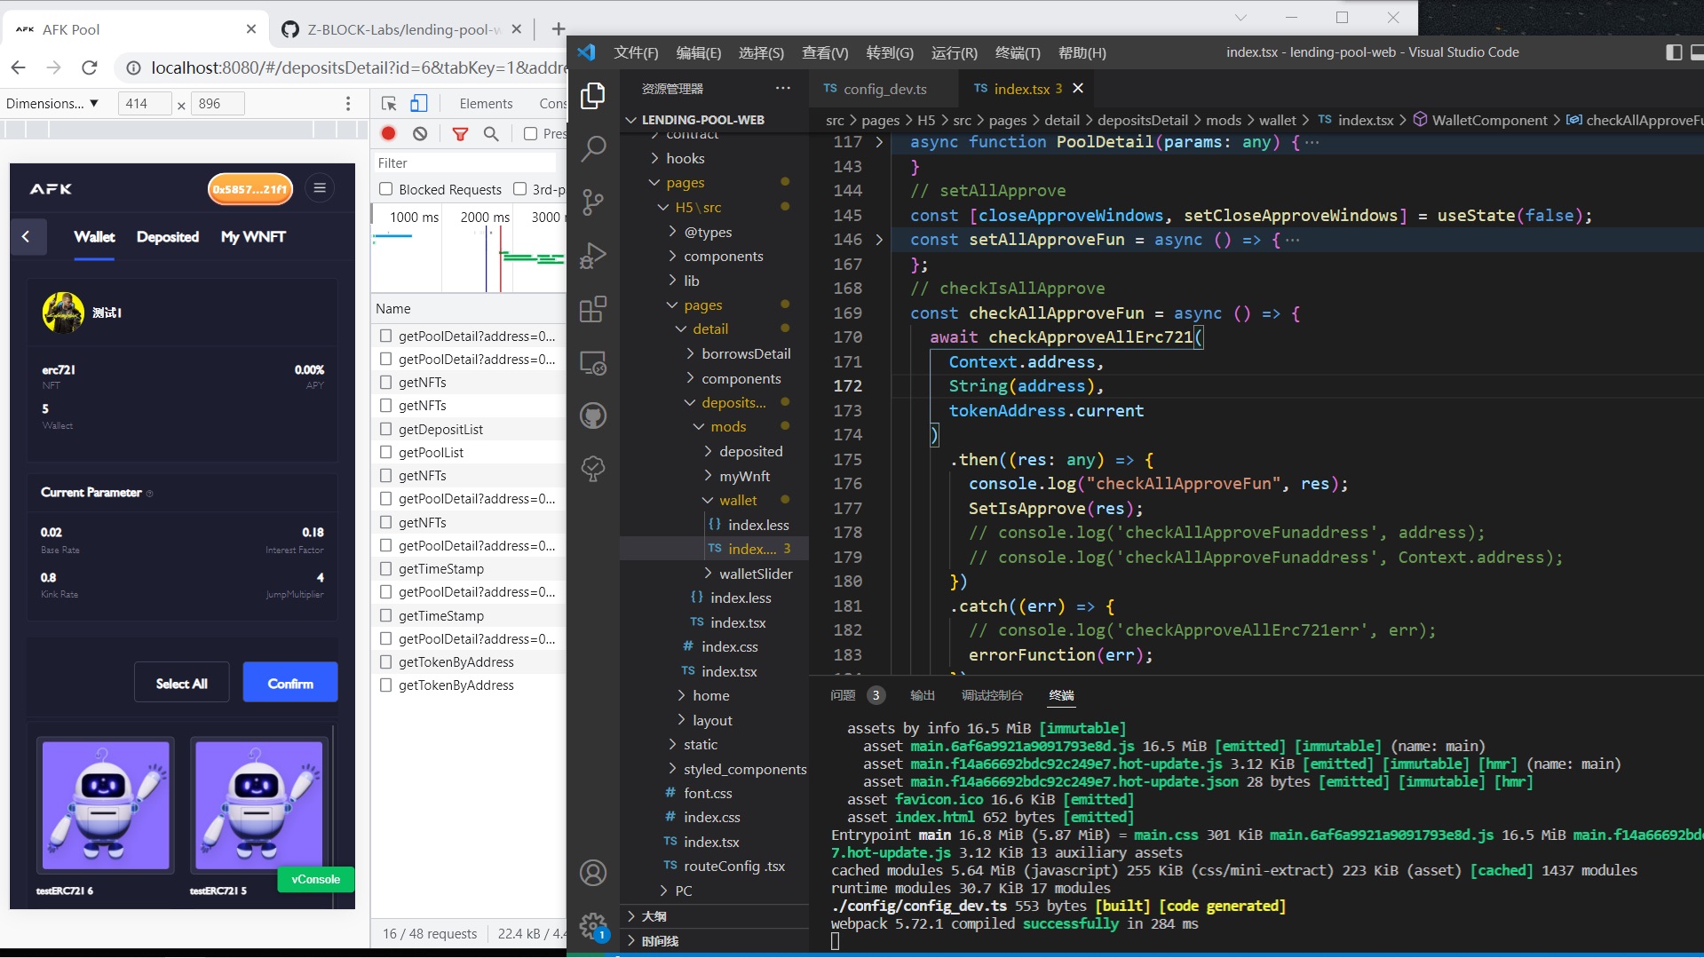Clear the network log
This screenshot has width=1704, height=958.
[420, 134]
